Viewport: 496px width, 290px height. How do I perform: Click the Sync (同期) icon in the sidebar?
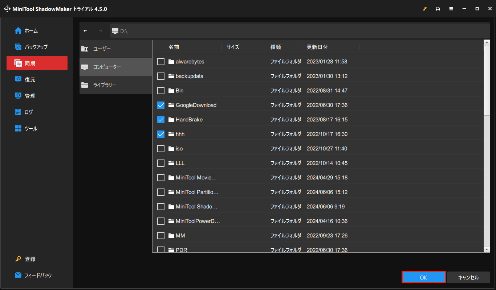point(18,63)
